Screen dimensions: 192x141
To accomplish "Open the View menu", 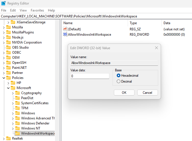I will click(23, 10).
